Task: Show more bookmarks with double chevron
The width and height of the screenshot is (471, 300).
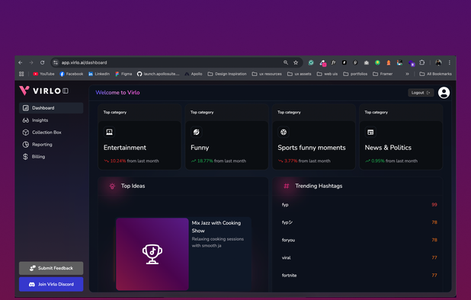Action: [x=407, y=74]
